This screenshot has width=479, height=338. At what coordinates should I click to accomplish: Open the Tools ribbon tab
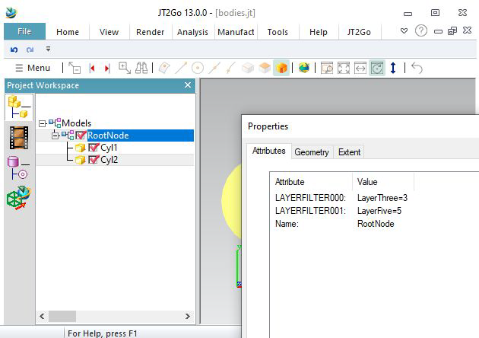pos(278,32)
